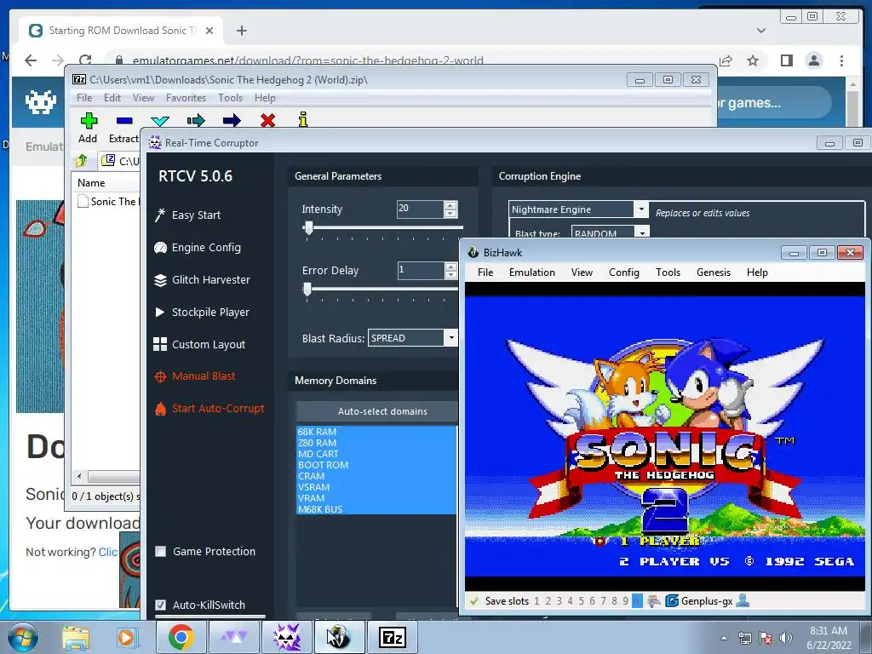Enable the Game Protection checkbox
This screenshot has width=872, height=654.
[x=161, y=552]
